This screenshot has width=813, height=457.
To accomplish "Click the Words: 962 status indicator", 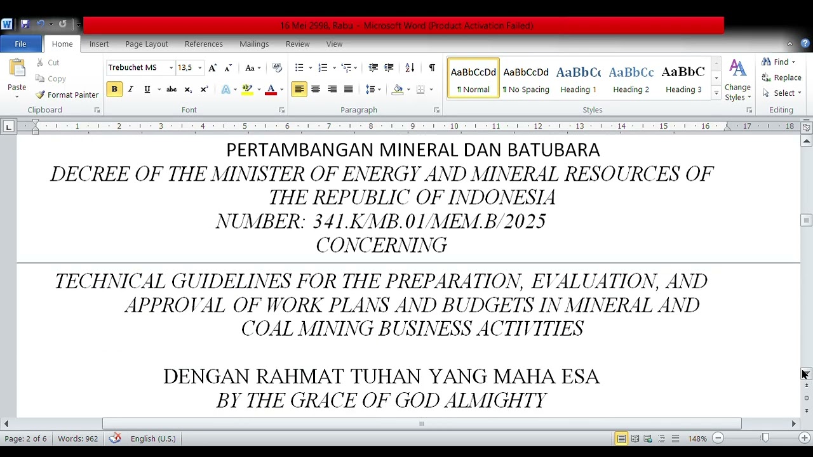I will pos(78,439).
